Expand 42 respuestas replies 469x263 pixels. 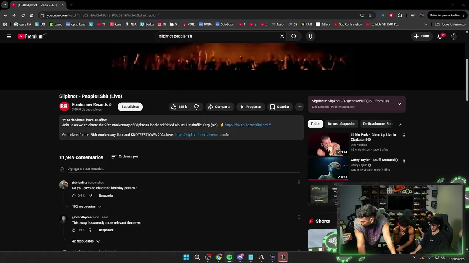pos(86,241)
